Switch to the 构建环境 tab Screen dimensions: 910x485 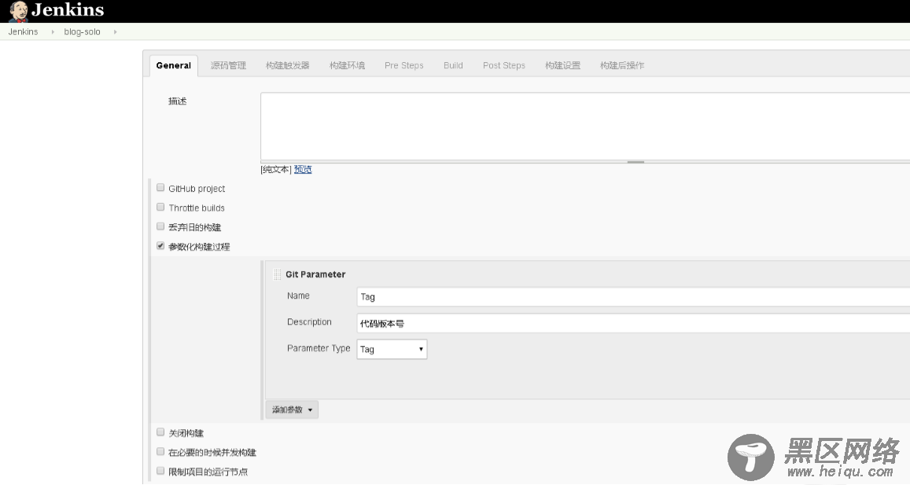(347, 65)
